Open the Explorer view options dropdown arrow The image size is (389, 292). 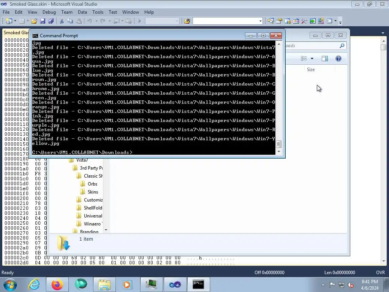[x=312, y=59]
